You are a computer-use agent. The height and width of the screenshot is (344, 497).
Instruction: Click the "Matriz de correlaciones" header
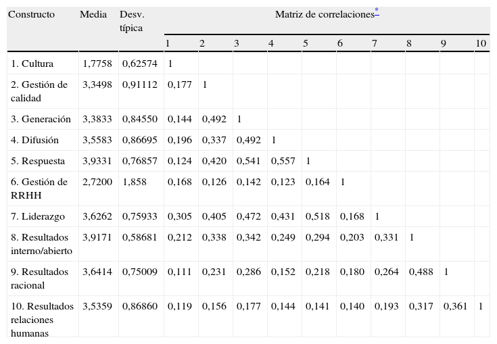pos(324,14)
